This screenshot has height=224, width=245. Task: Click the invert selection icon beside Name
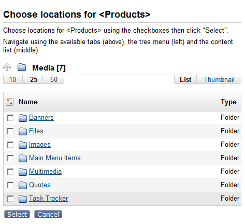(x=9, y=102)
